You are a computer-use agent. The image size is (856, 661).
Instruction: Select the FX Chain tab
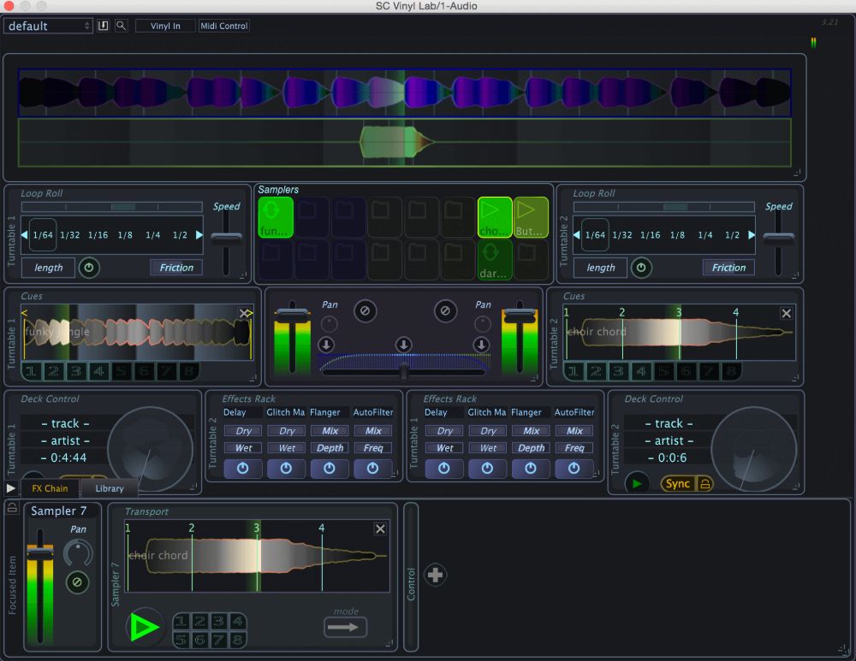[50, 488]
